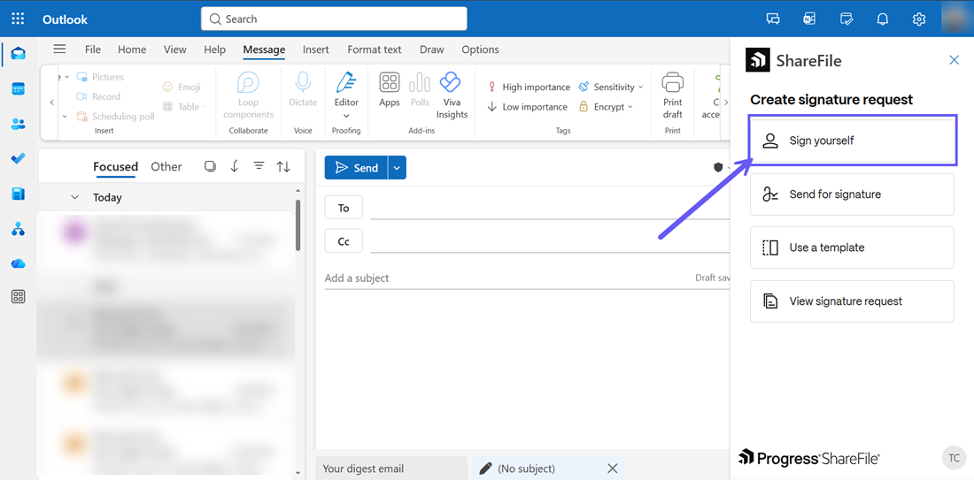
Task: Open Viva Insights add-in
Action: [x=452, y=95]
